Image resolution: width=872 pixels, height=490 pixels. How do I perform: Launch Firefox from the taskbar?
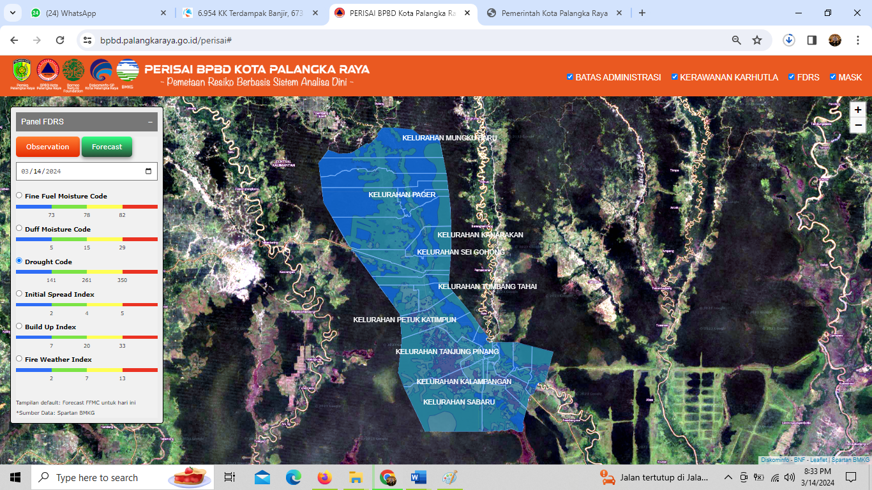coord(324,477)
